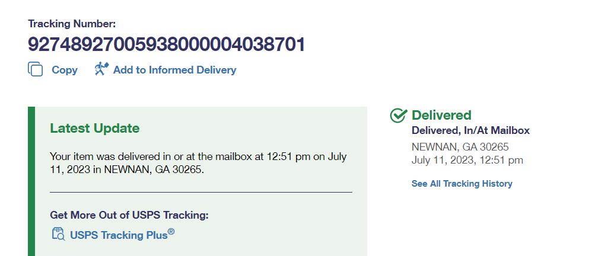Click the Get More Out of USPS Tracking heading
This screenshot has width=592, height=256.
(x=129, y=215)
